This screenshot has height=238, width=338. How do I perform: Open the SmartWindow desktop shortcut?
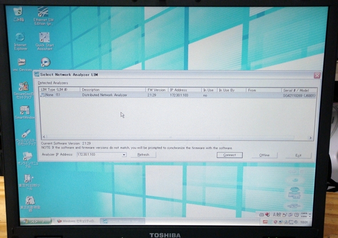25,112
